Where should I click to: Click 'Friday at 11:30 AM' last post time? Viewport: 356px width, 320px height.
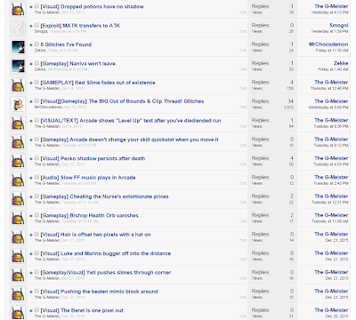pos(332,51)
